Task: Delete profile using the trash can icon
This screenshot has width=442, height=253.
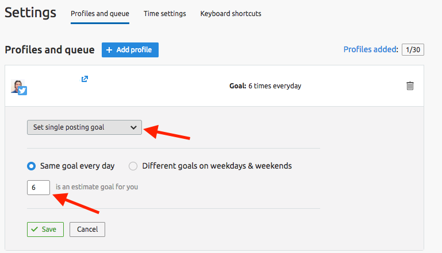Action: coord(410,86)
